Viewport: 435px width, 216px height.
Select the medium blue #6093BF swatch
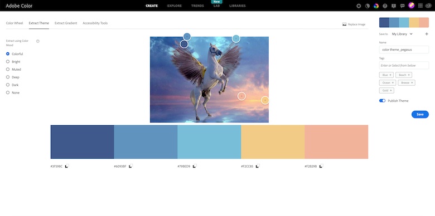[x=146, y=142]
